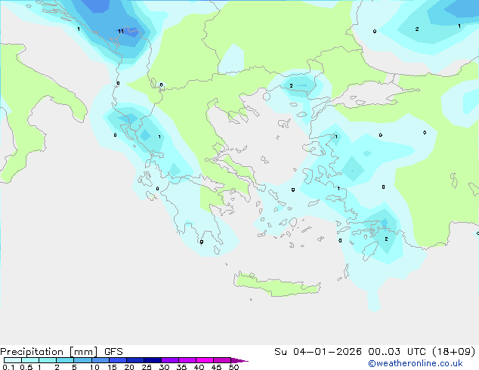Click the weatheronline.co.uk copyright link

(x=416, y=363)
